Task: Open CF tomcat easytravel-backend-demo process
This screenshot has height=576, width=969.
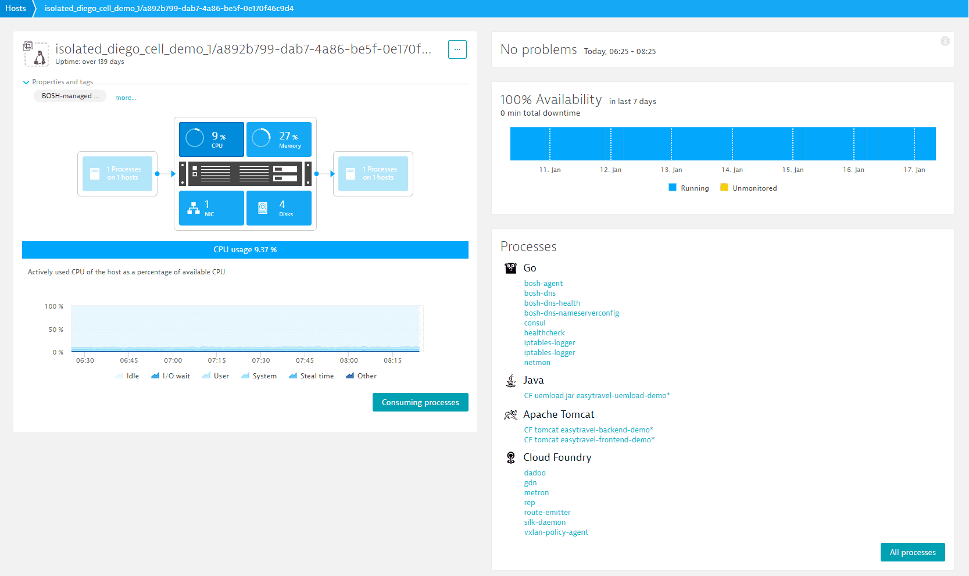Action: 589,430
